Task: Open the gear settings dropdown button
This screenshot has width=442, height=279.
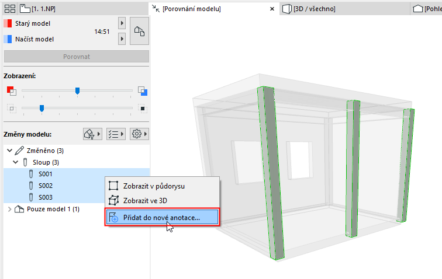Action: click(139, 134)
